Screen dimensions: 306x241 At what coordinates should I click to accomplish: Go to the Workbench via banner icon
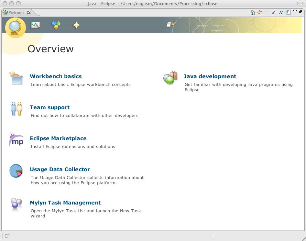pos(170,25)
